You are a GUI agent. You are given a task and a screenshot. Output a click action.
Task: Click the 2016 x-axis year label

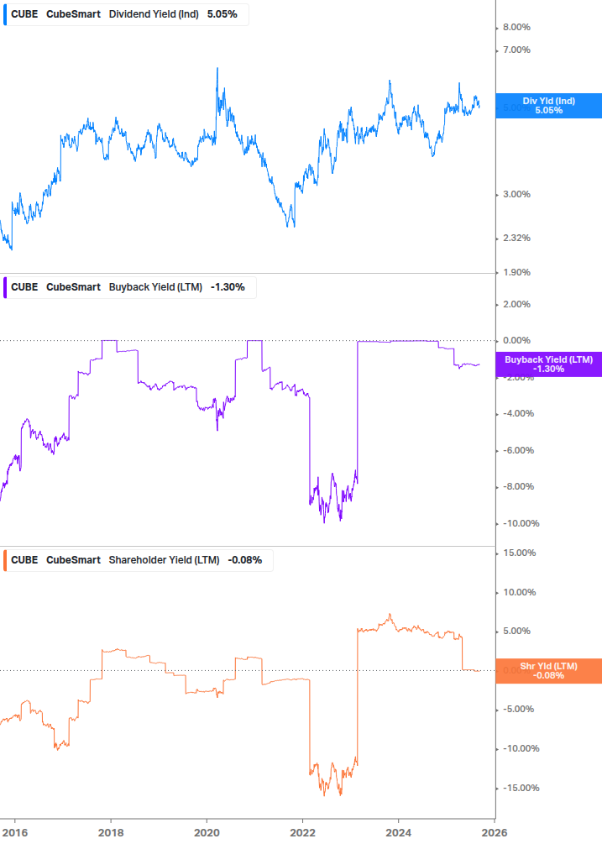pos(15,833)
